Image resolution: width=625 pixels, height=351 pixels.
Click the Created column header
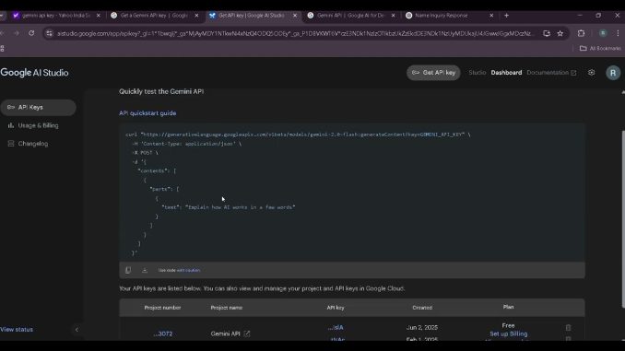[422, 308]
